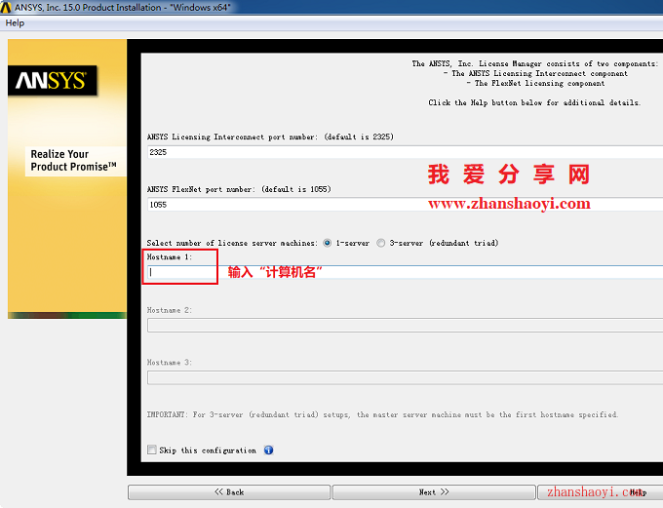Screen dimensions: 663x508
Task: Click 'Click the Help button below' text
Action: 534,102
